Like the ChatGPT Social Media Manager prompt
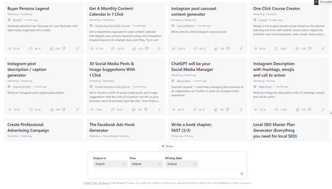This screenshot has width=332, height=189. click(216, 110)
